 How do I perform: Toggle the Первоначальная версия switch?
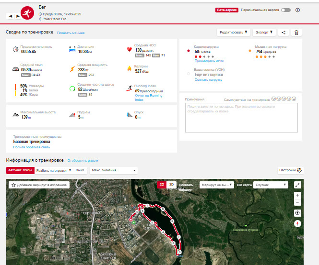pos(286,10)
